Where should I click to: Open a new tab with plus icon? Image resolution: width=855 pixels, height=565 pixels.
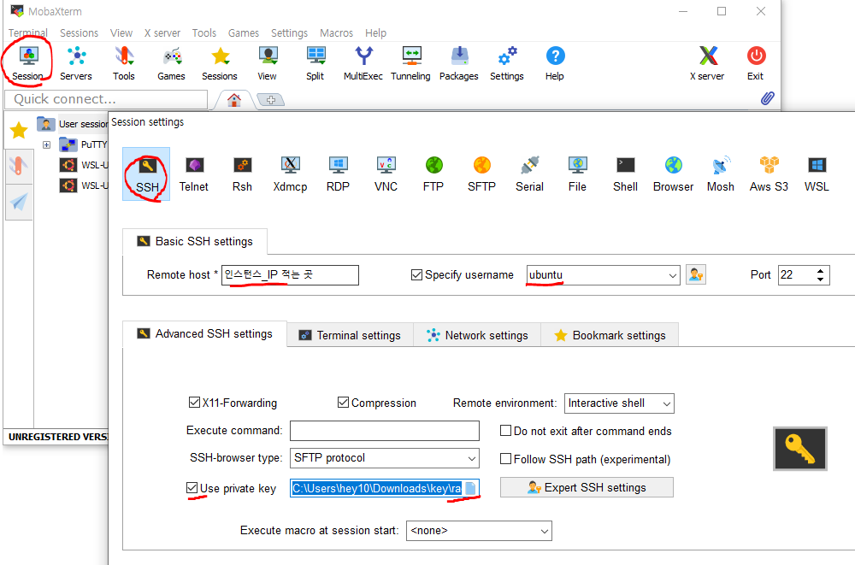point(270,100)
